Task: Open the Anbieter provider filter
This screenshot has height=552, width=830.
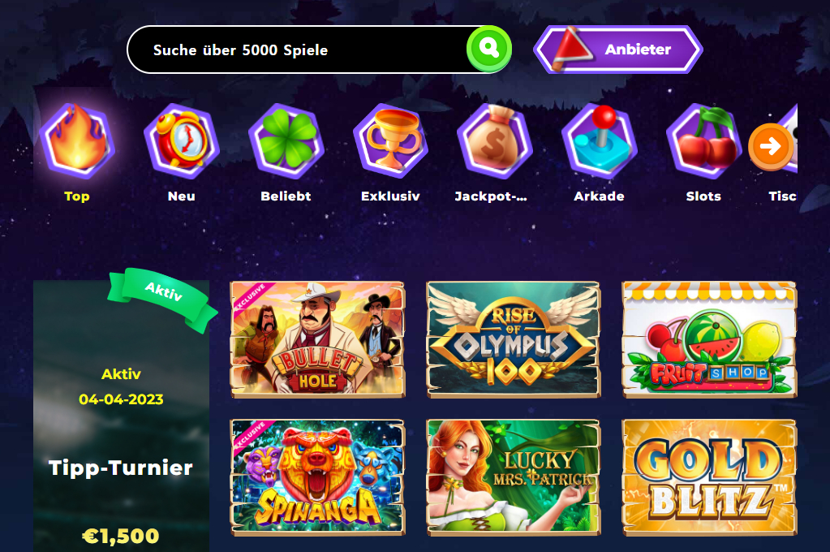Action: [618, 50]
